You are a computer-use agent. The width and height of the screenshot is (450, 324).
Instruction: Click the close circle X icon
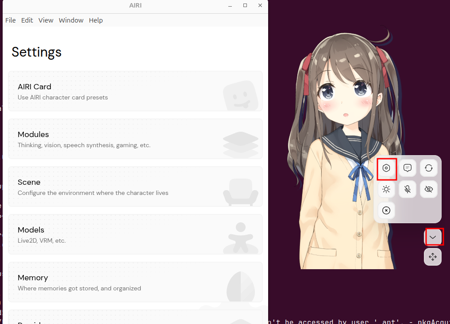386,210
